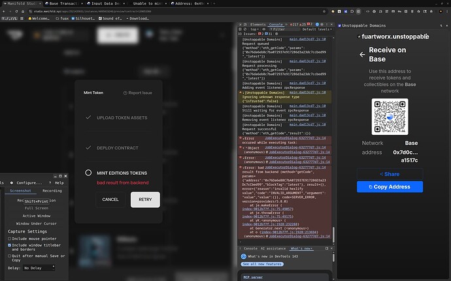Click the Unstoppable Domains extension toolbar icon
The height and width of the screenshot is (281, 451).
point(346,12)
